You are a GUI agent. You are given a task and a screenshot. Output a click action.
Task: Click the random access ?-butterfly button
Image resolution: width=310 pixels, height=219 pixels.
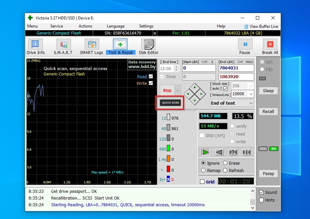233,152
